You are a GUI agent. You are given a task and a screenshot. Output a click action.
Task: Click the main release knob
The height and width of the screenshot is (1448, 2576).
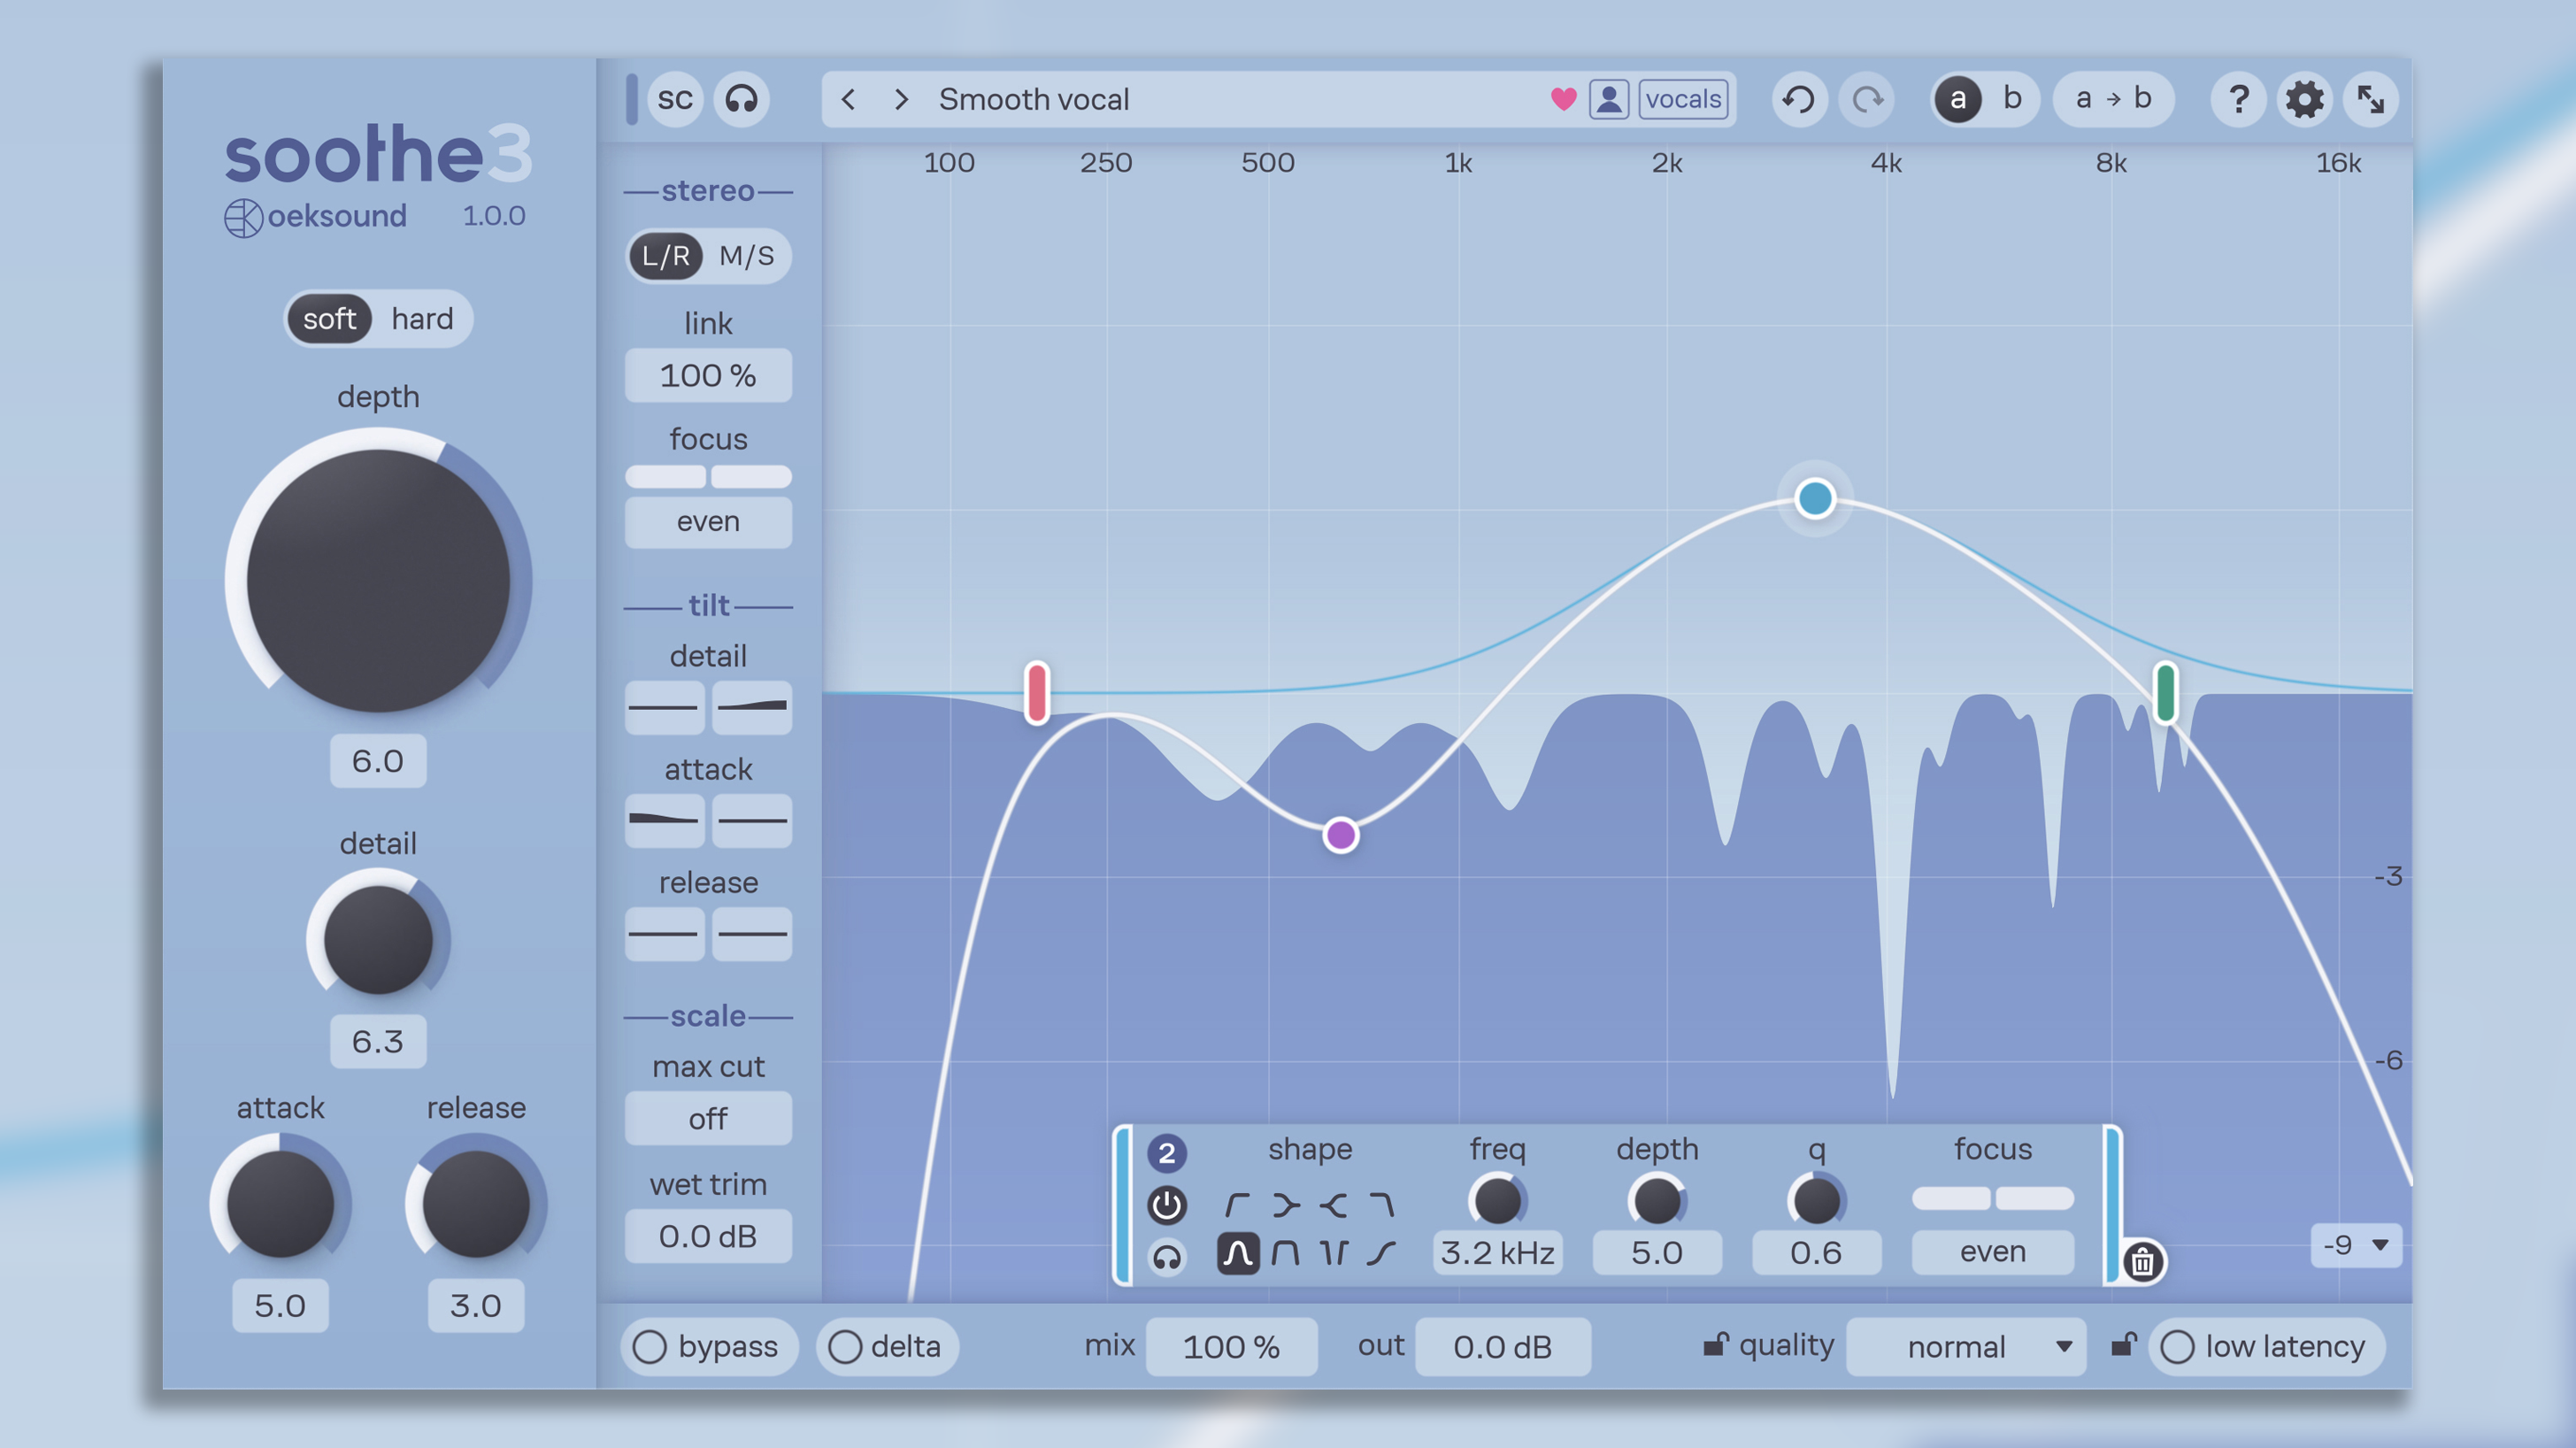[x=476, y=1203]
